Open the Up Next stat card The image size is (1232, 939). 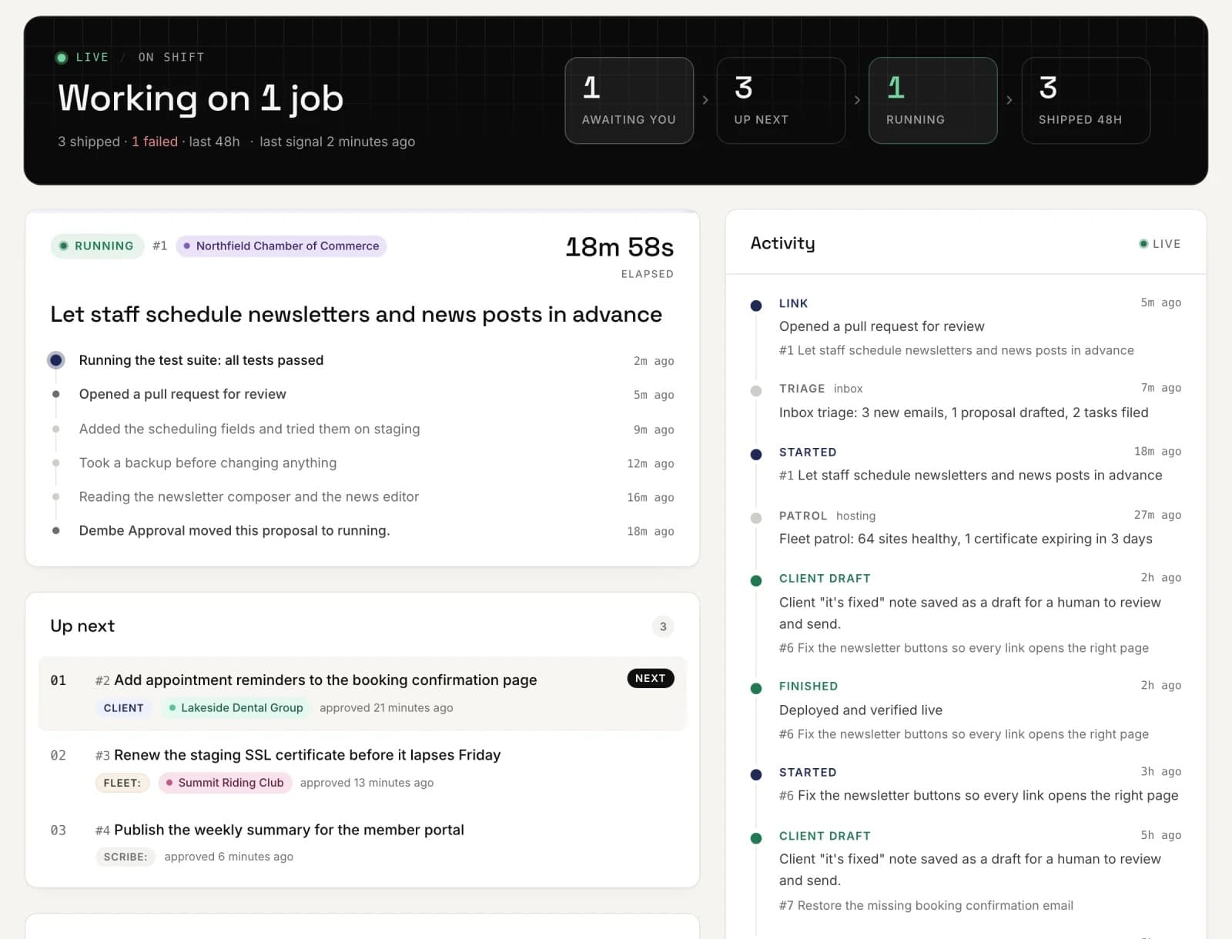(781, 101)
